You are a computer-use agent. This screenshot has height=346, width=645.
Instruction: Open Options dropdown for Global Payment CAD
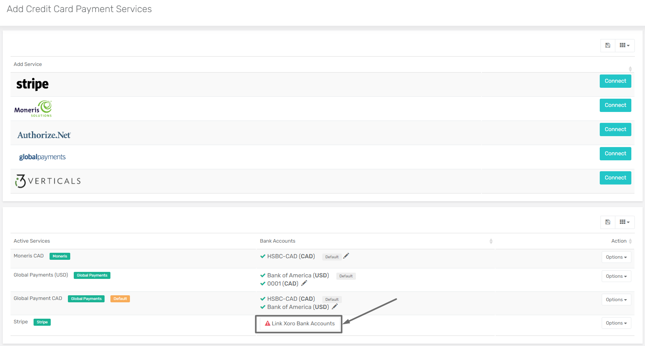pyautogui.click(x=616, y=300)
